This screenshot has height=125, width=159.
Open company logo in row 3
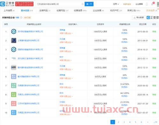pos(14,50)
